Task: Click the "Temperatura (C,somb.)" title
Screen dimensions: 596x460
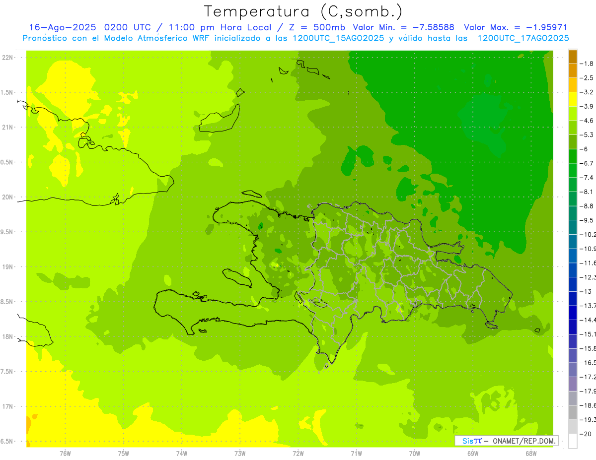Action: click(303, 11)
